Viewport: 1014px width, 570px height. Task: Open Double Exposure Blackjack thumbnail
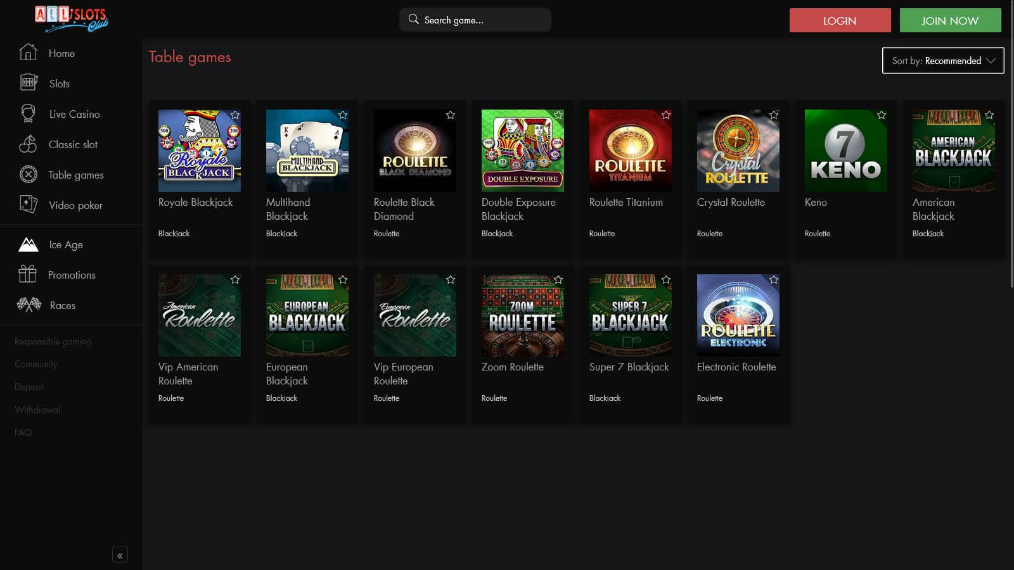523,151
